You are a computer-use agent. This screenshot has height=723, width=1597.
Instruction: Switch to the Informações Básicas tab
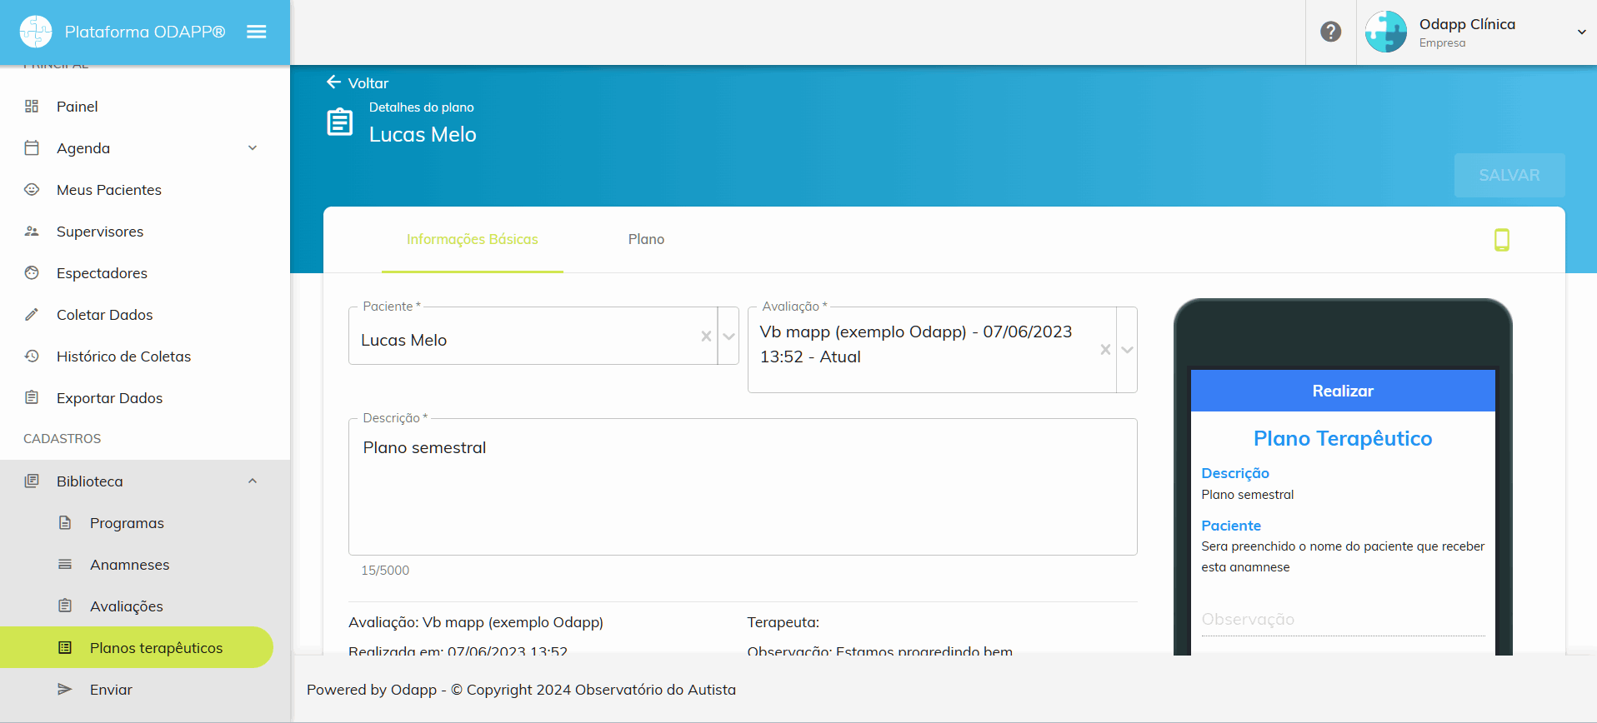473,239
